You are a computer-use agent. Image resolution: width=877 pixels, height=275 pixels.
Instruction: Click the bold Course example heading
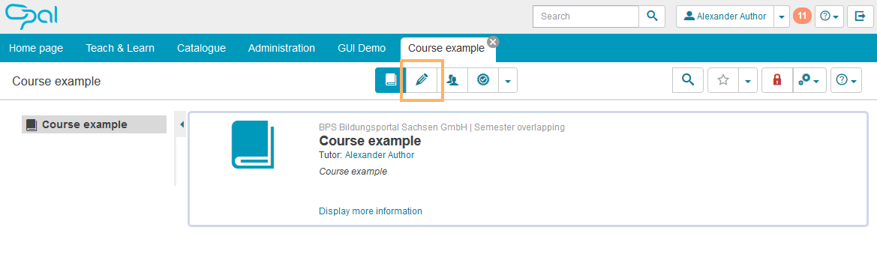(x=370, y=141)
